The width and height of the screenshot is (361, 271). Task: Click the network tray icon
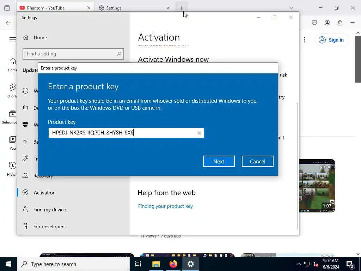pos(307,264)
